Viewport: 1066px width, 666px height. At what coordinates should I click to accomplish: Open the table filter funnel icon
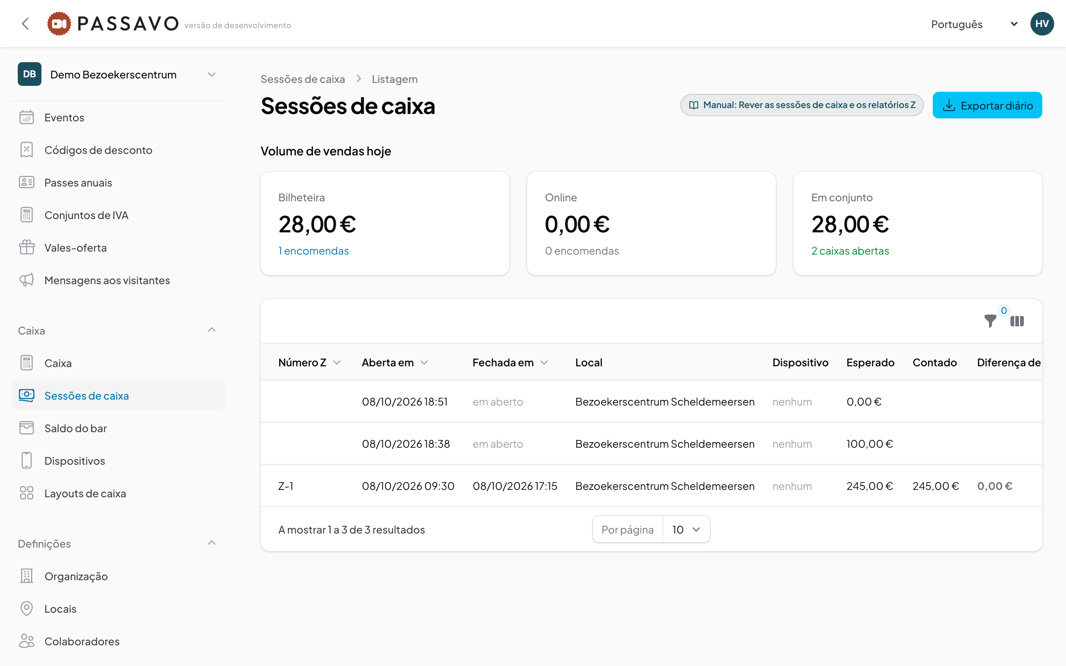pyautogui.click(x=990, y=321)
